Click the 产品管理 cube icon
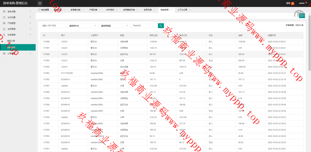Screen dimensions: 311x152 (x=4, y=23)
